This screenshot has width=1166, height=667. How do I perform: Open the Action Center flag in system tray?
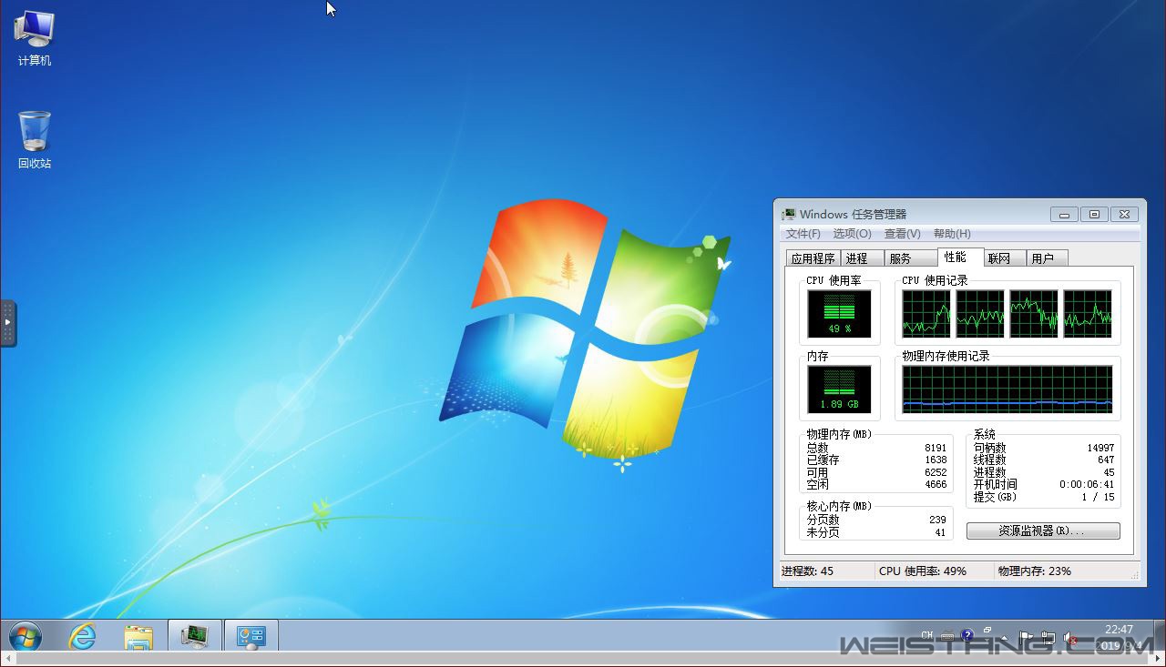1026,635
